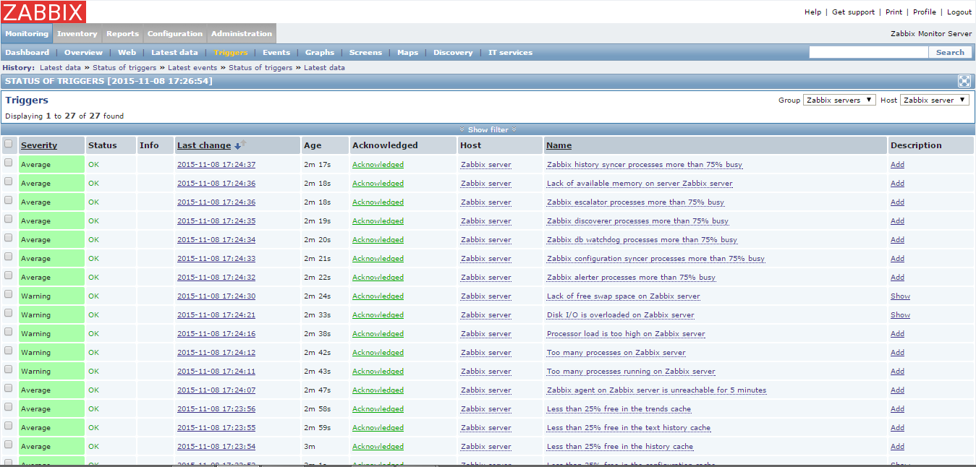Check the configuration syncer row checkbox
The image size is (976, 467).
tap(9, 257)
